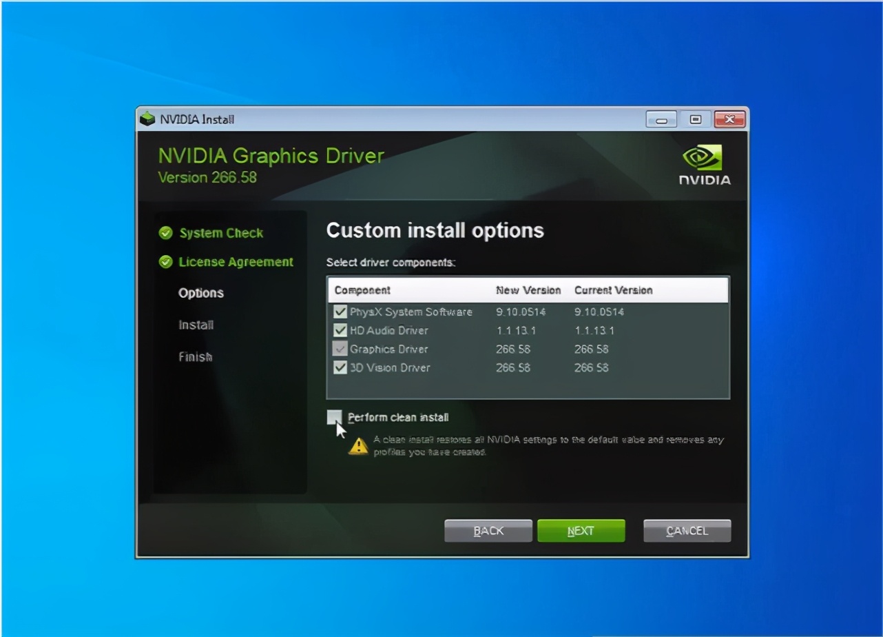Minimize the NVIDIA installer window
Image resolution: width=883 pixels, height=637 pixels.
click(x=662, y=119)
